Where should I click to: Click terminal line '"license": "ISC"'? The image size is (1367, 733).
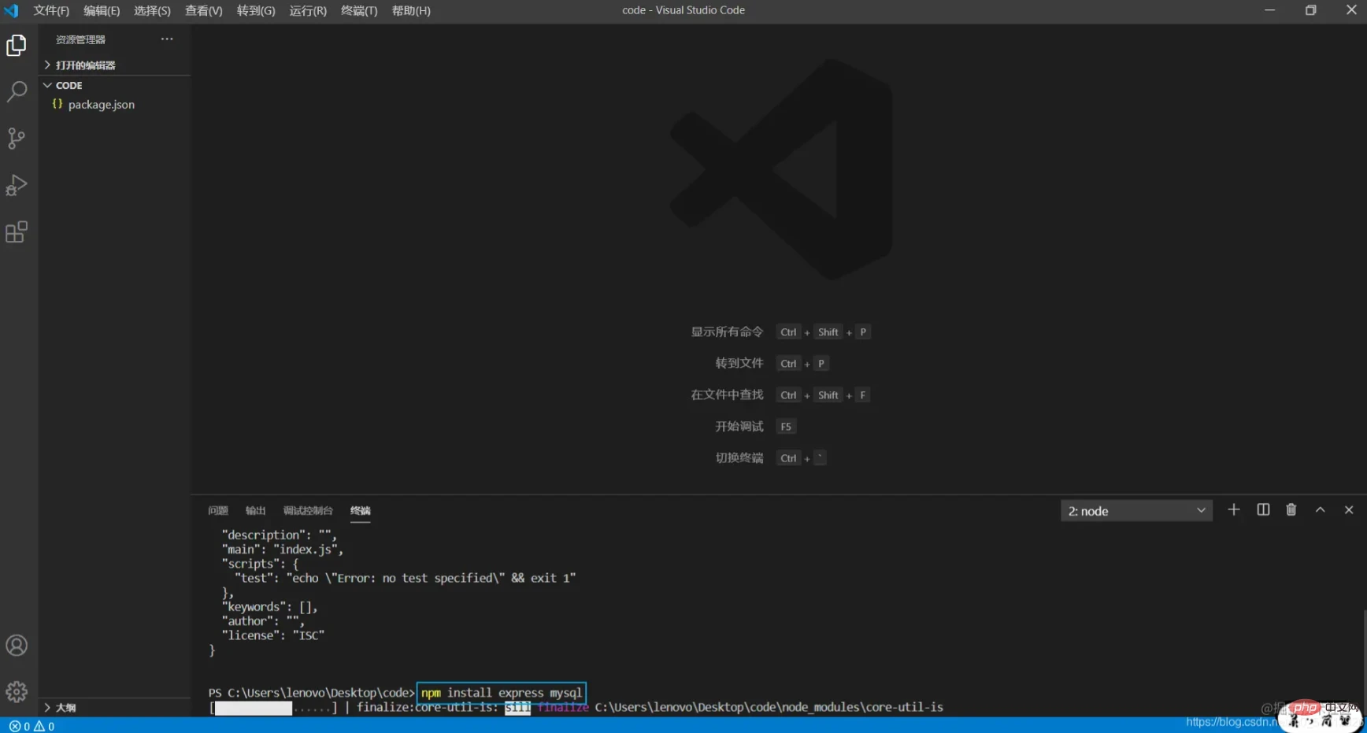pyautogui.click(x=273, y=635)
